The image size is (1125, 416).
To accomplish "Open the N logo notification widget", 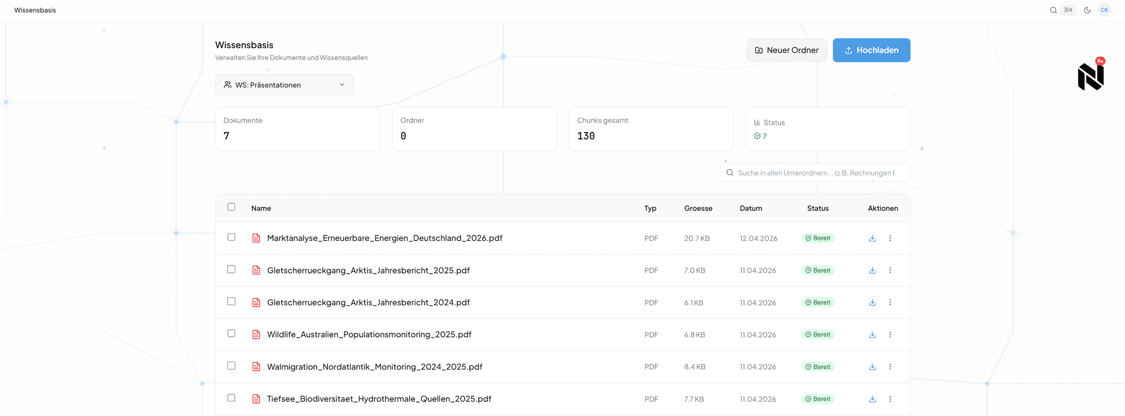I will coord(1090,76).
